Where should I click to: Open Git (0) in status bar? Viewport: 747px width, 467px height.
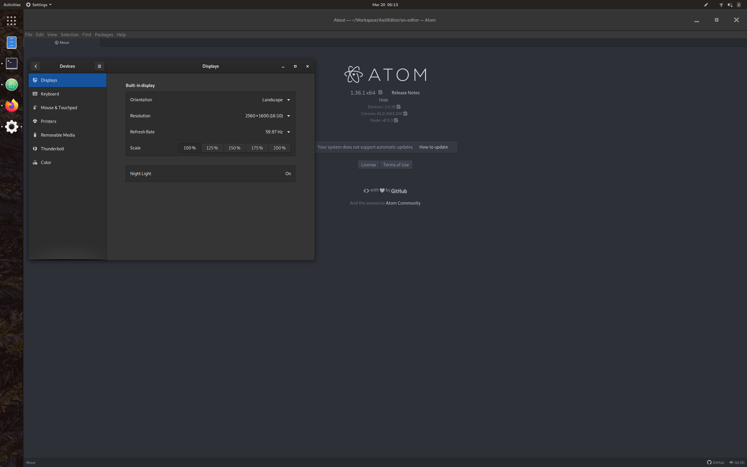point(736,462)
